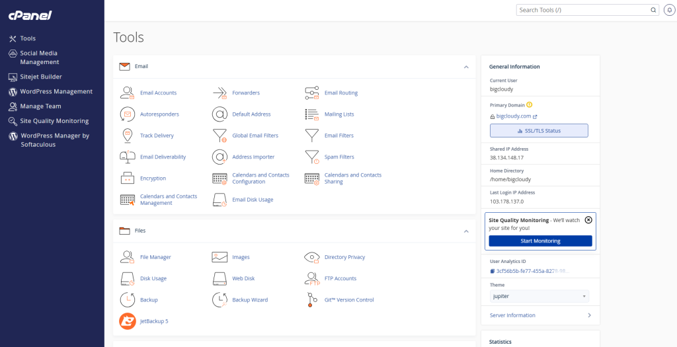Open WordPress Manager by Softaculous
The image size is (677, 347).
[49, 140]
